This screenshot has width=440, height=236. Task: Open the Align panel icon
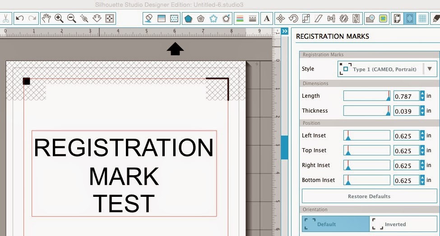click(x=331, y=18)
